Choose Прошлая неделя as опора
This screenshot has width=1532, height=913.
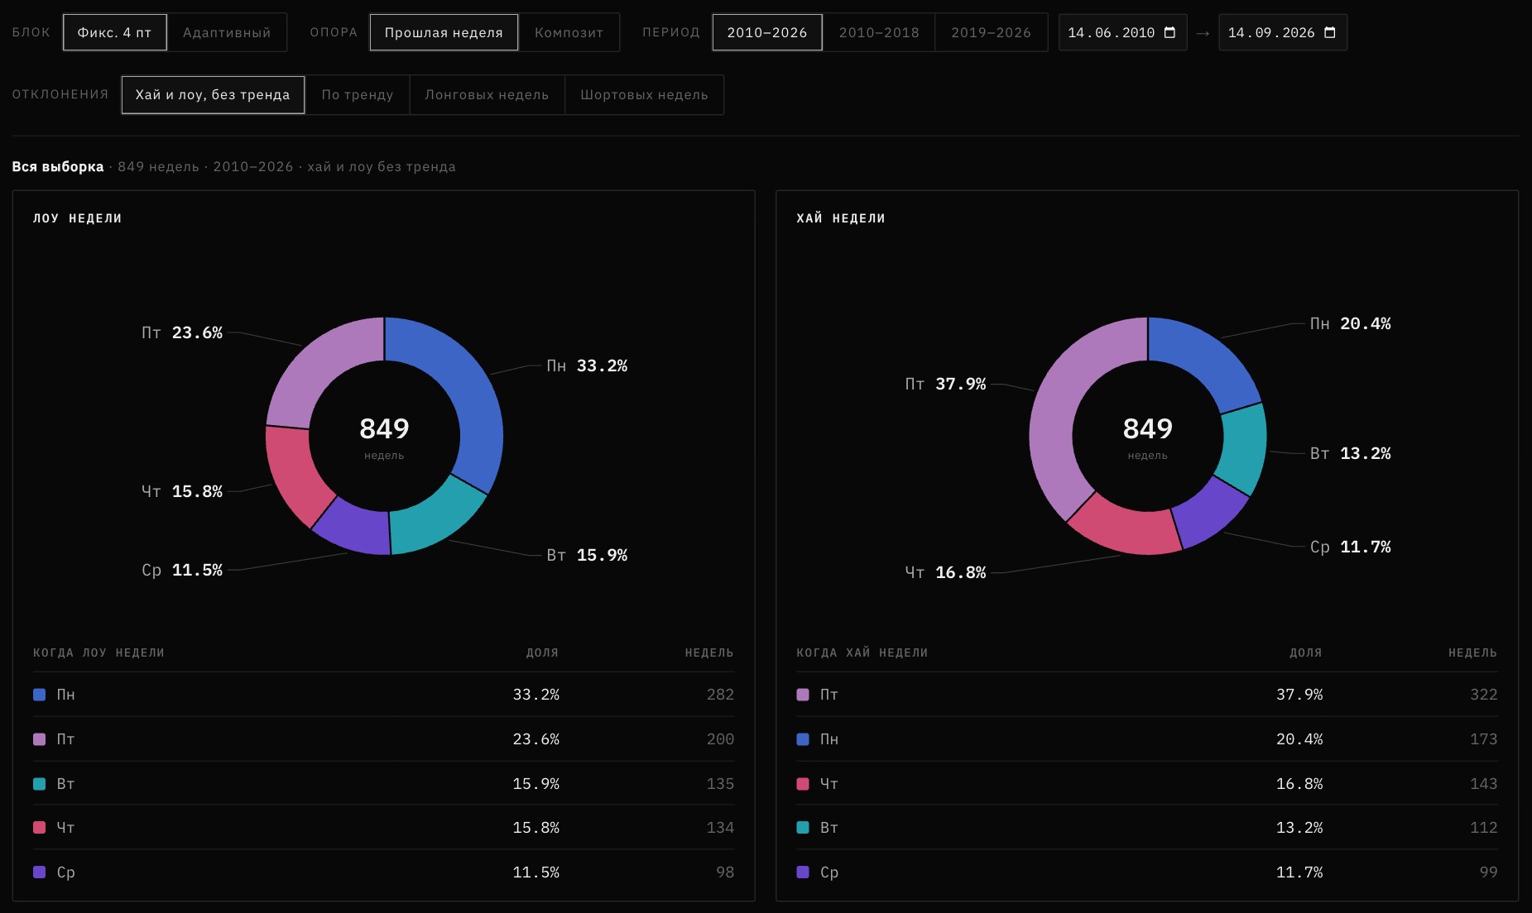coord(444,32)
